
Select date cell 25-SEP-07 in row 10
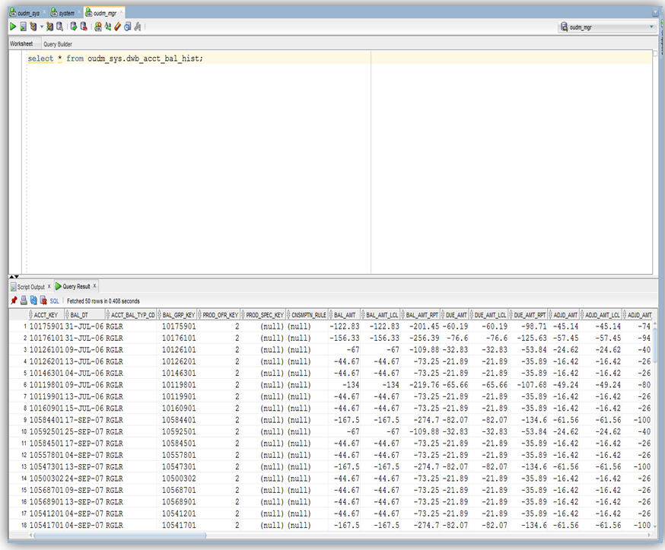(84, 431)
